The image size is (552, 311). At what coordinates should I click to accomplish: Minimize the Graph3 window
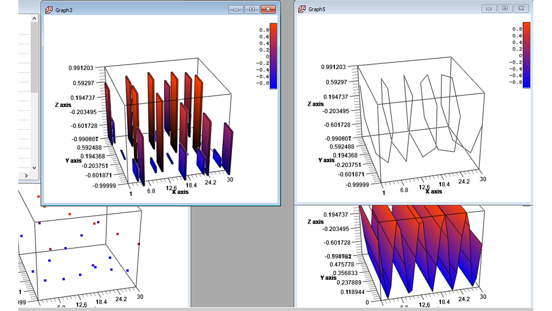(236, 9)
